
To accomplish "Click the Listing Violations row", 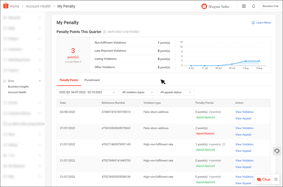I will click(x=132, y=59).
